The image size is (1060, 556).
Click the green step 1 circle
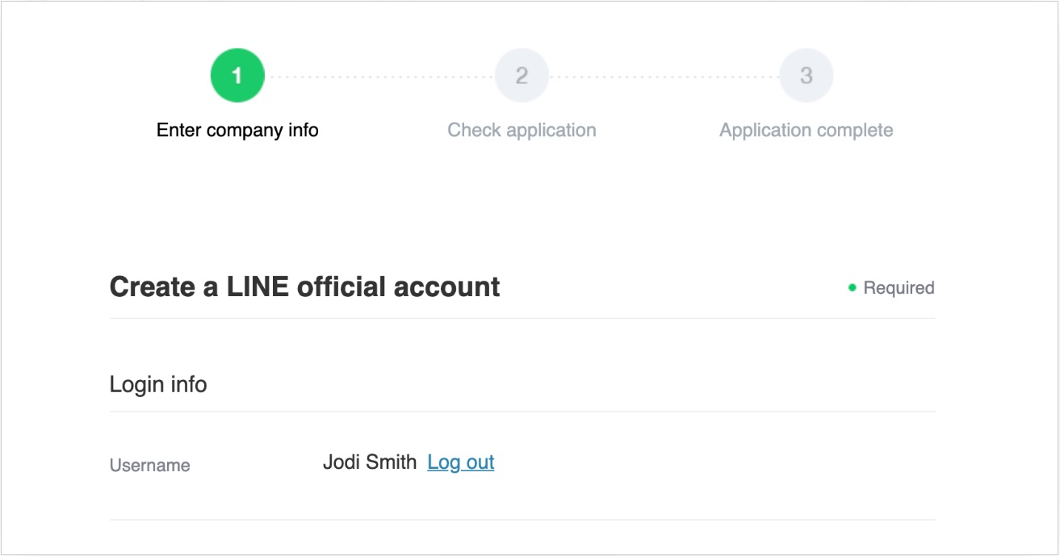pyautogui.click(x=237, y=76)
